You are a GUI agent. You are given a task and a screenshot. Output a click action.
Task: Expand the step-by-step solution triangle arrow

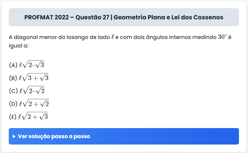pyautogui.click(x=14, y=137)
